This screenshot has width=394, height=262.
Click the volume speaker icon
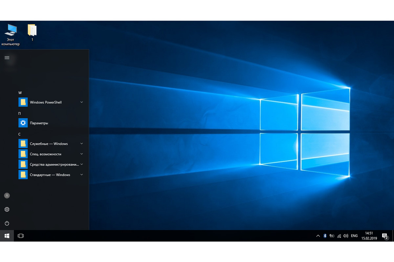[x=346, y=236]
